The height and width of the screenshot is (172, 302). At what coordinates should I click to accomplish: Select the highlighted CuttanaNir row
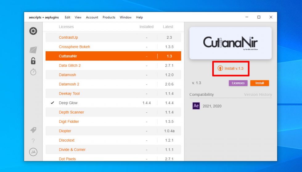[113, 56]
